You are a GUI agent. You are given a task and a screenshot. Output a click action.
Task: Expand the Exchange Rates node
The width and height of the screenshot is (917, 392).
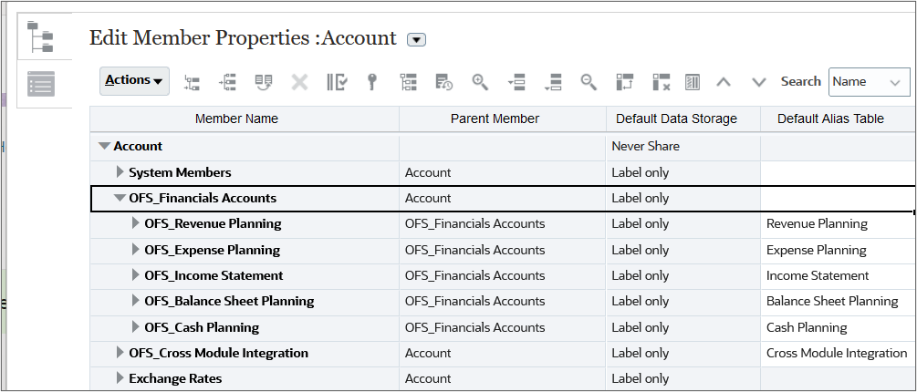(x=120, y=378)
